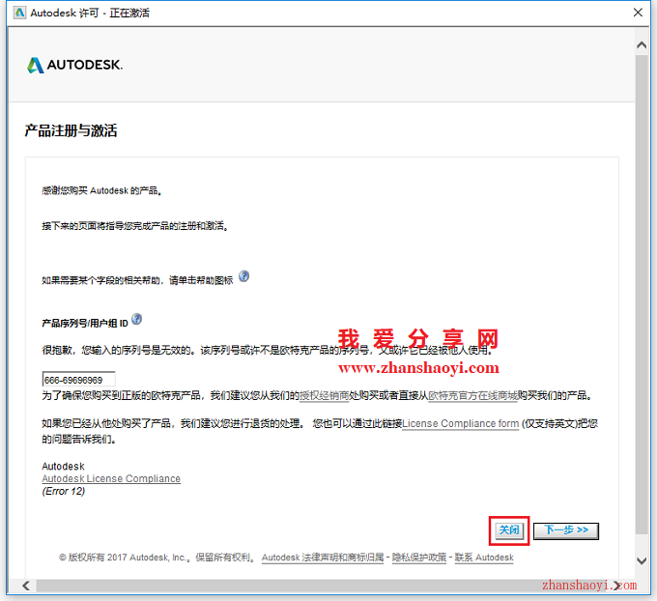Open the License Compliance form link
Viewport: 657px width, 601px height.
[x=461, y=424]
